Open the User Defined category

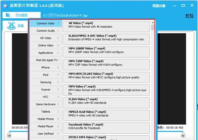pos(46,134)
